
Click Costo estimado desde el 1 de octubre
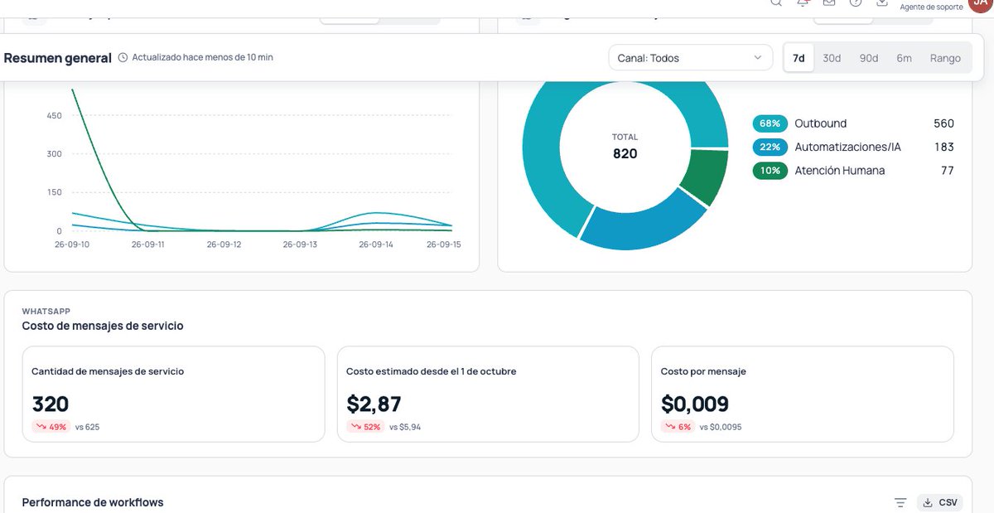tap(431, 371)
